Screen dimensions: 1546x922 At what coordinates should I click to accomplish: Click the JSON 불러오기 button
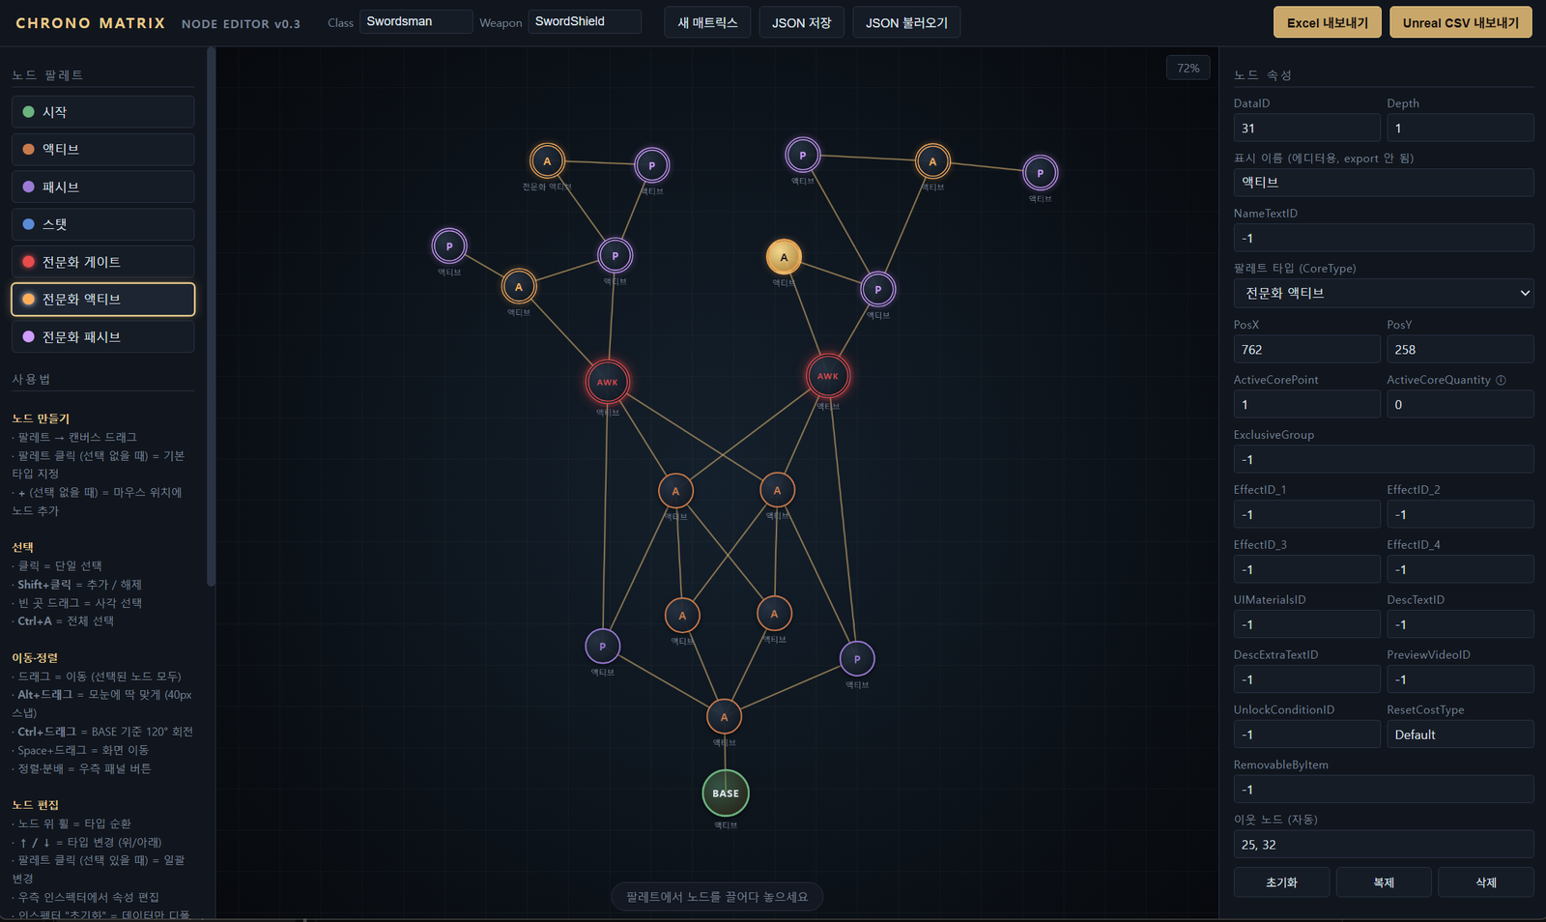[x=906, y=22]
